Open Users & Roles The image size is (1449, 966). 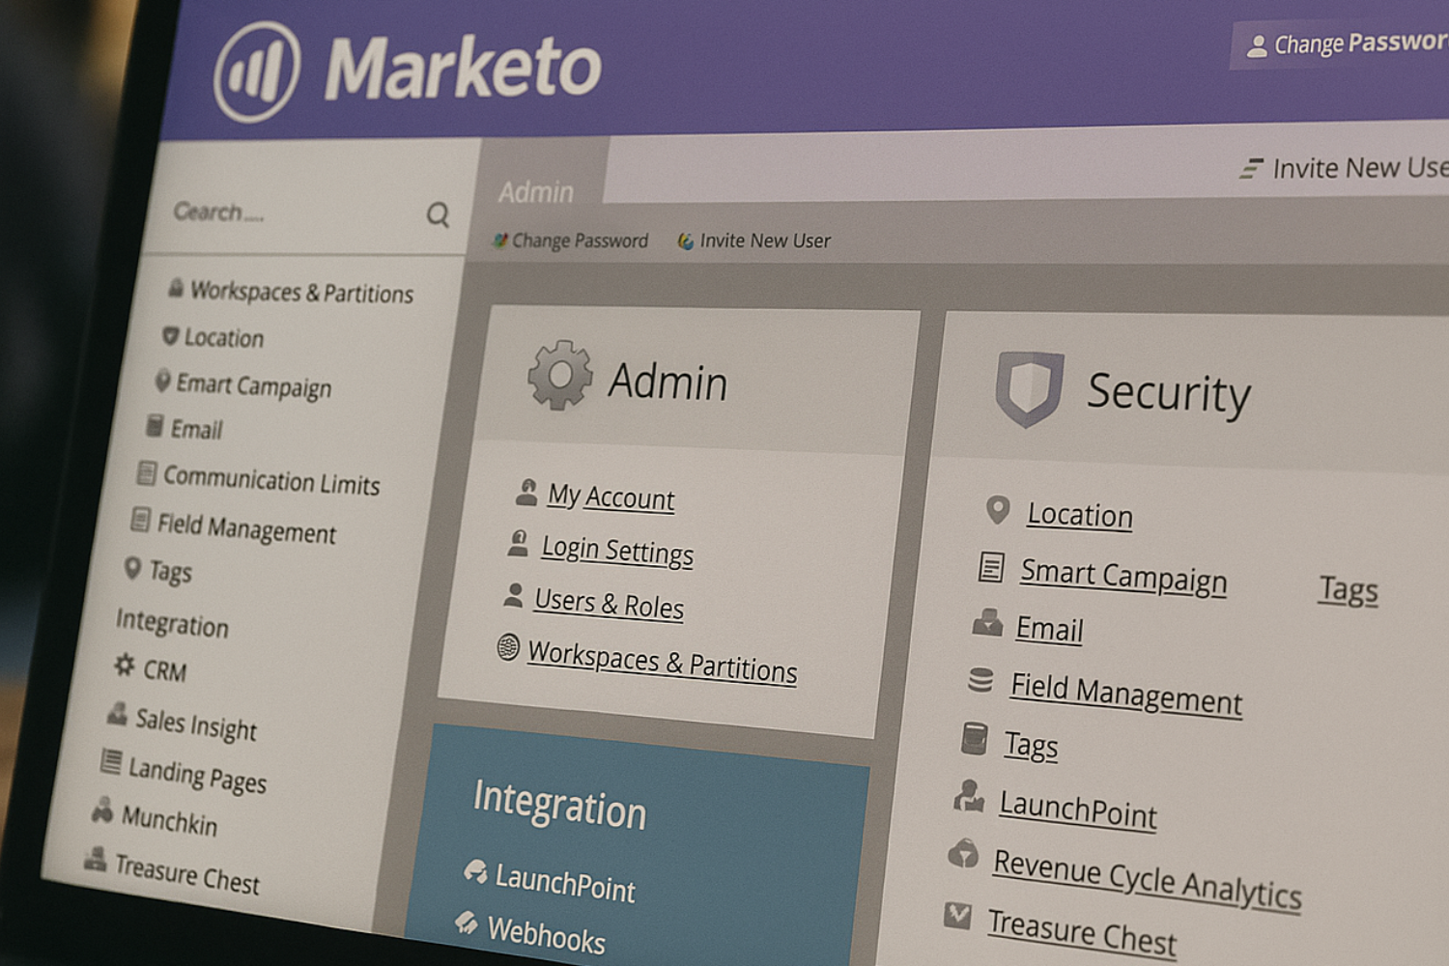(x=608, y=605)
